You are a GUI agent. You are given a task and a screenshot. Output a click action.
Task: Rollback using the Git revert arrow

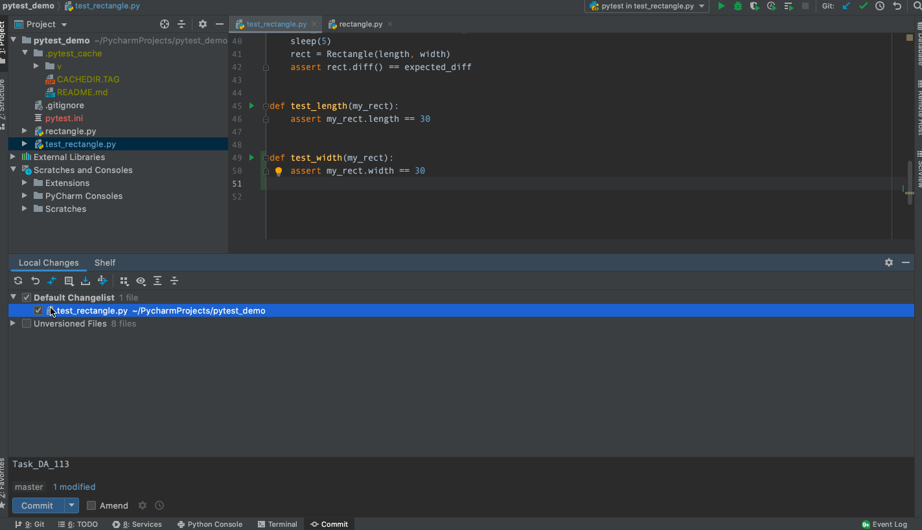897,6
